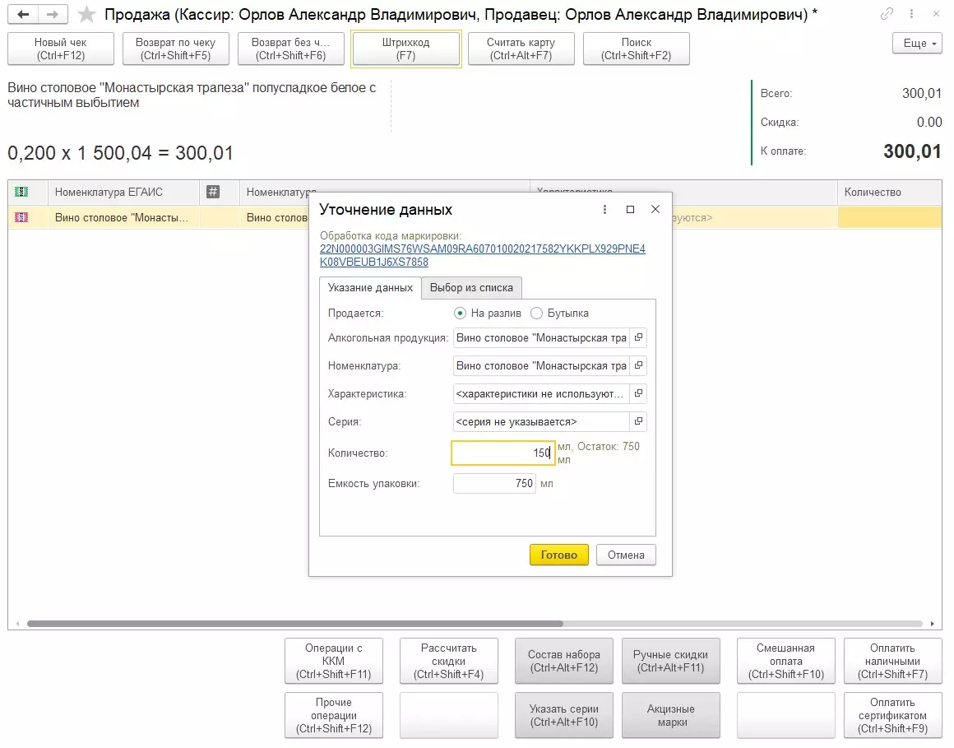Switch to Выбор из списка tab
Screen dimensions: 954x748
pos(471,287)
